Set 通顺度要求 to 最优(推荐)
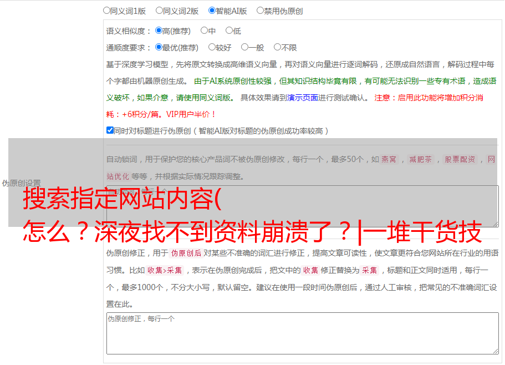The width and height of the screenshot is (505, 365). tap(159, 47)
